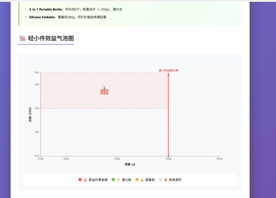The height and width of the screenshot is (198, 276).
Task: Click the green legend color dot
Action: coord(113,180)
